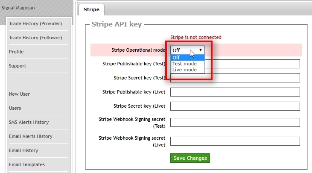Image resolution: width=312 pixels, height=173 pixels.
Task: Choose Test mode from dropdown list
Action: 187,64
